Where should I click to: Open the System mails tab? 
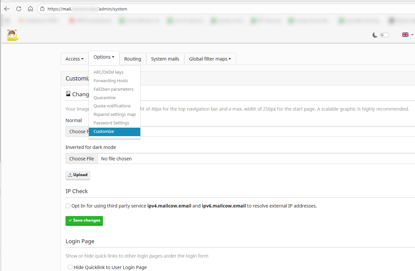[x=165, y=59]
